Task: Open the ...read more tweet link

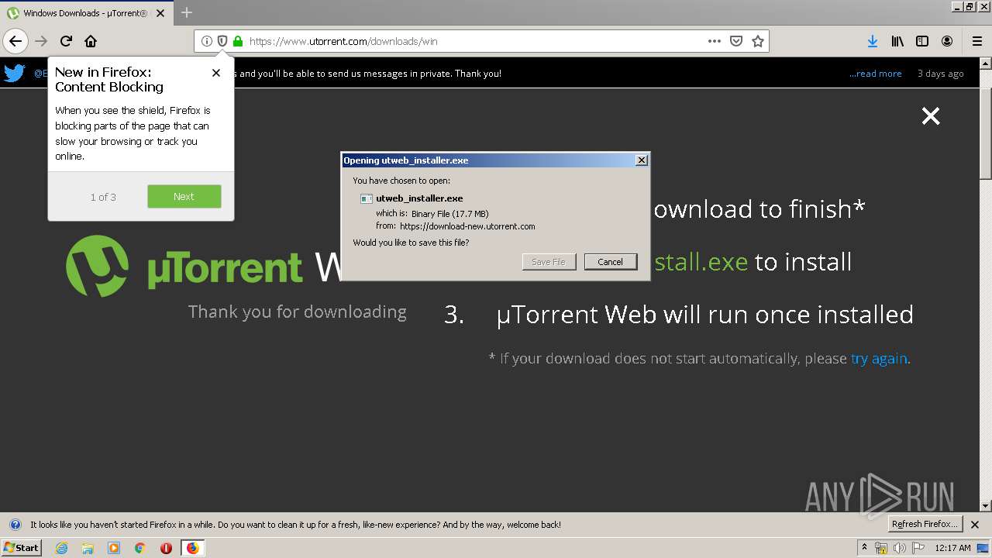Action: [875, 74]
